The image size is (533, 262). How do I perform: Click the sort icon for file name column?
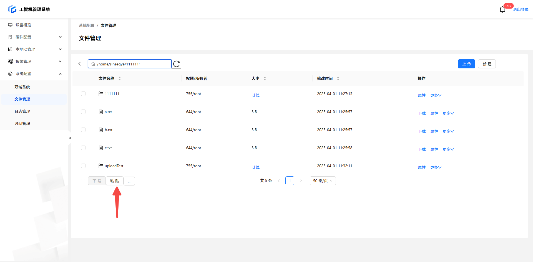tap(120, 79)
